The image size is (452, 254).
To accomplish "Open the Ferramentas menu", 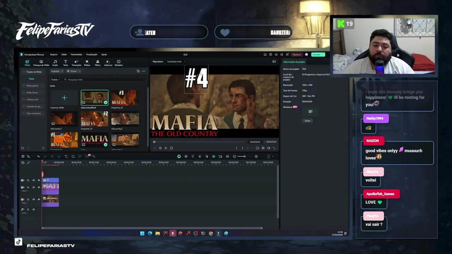I will (x=76, y=54).
